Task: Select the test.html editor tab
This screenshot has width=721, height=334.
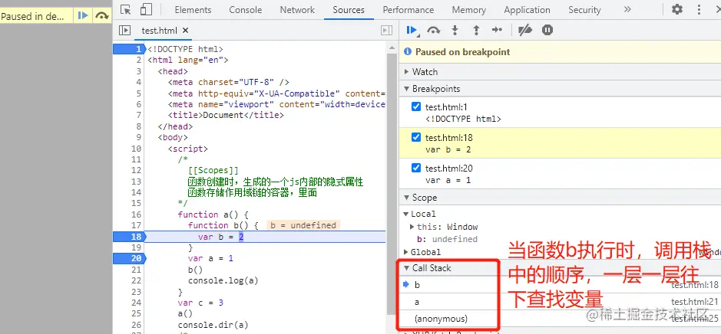Action: click(x=159, y=31)
